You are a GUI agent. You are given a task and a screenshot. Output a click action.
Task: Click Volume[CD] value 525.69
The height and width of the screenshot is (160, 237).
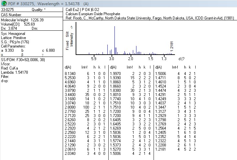coord(29,24)
